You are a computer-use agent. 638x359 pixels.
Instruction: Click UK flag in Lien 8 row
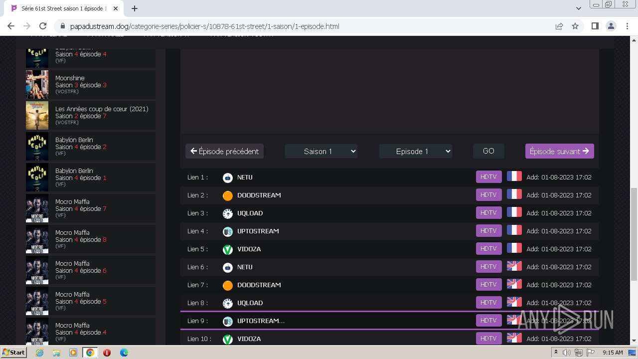pyautogui.click(x=514, y=302)
